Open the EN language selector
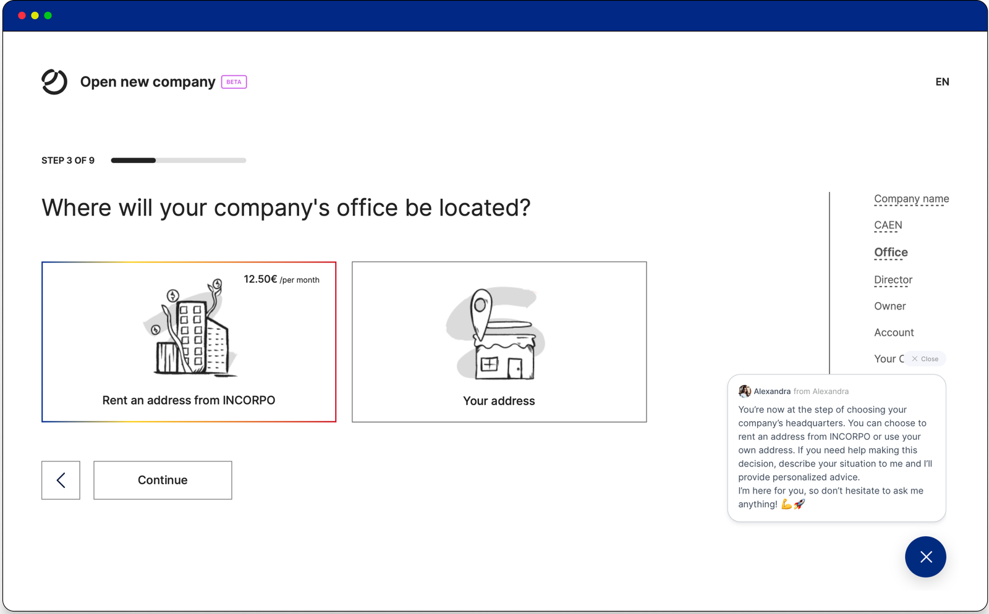This screenshot has width=989, height=614. pos(942,82)
